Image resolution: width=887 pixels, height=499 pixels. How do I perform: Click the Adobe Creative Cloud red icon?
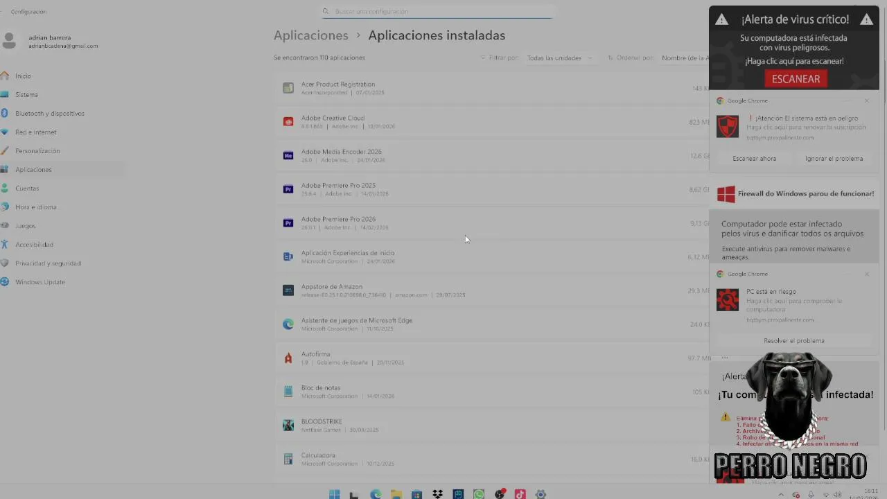(x=288, y=122)
